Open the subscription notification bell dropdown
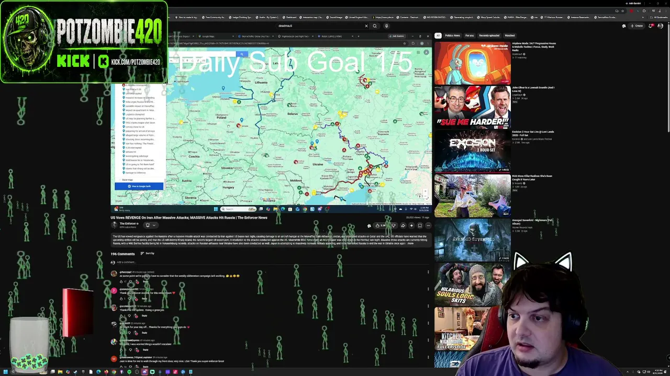The width and height of the screenshot is (670, 376). (x=150, y=225)
